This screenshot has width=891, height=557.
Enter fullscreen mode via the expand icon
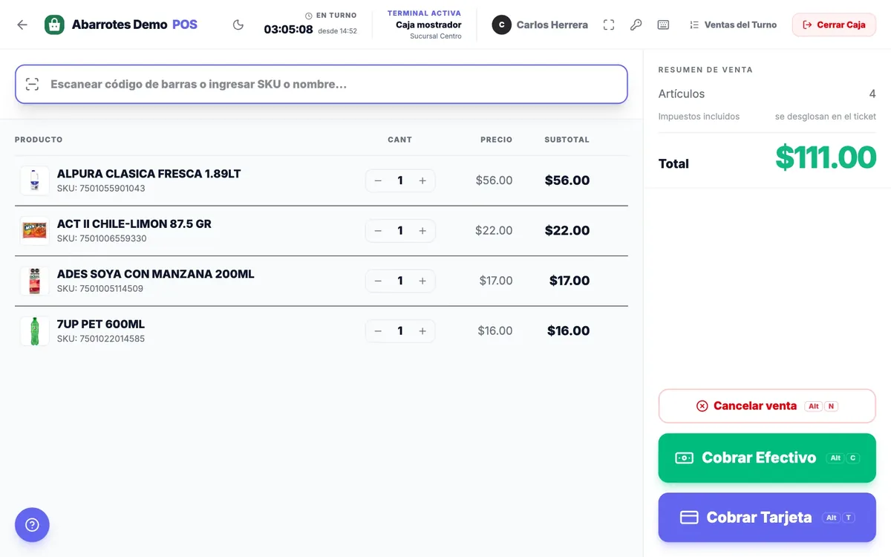click(609, 25)
